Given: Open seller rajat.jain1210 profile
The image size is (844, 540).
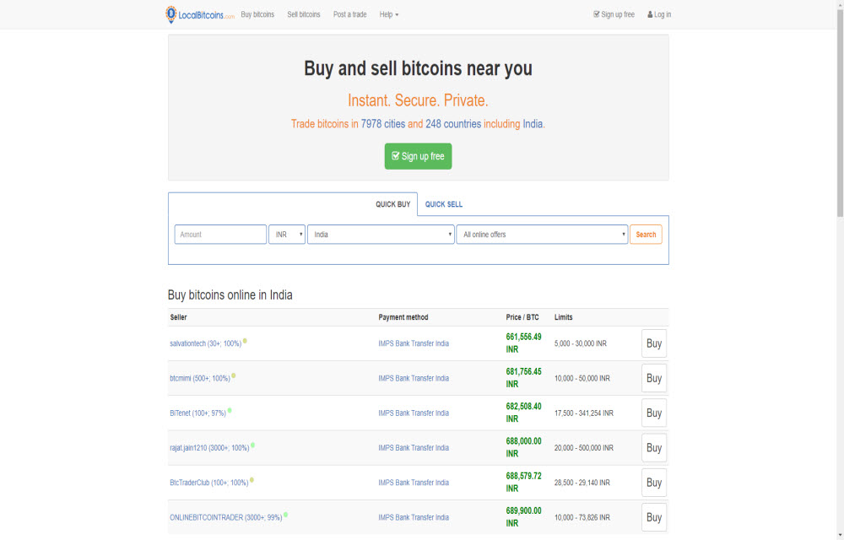Looking at the screenshot, I should tap(209, 448).
